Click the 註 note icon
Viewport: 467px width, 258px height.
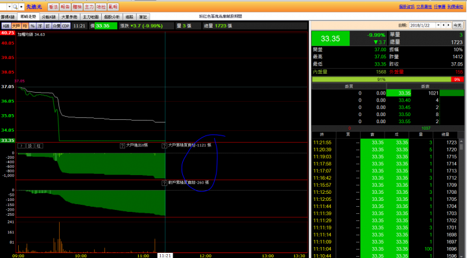(x=40, y=146)
